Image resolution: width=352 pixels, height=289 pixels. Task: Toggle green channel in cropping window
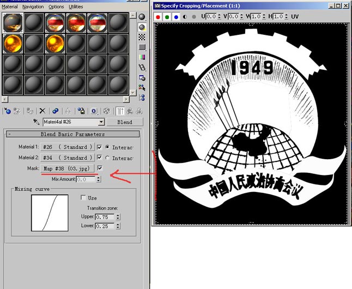167,17
